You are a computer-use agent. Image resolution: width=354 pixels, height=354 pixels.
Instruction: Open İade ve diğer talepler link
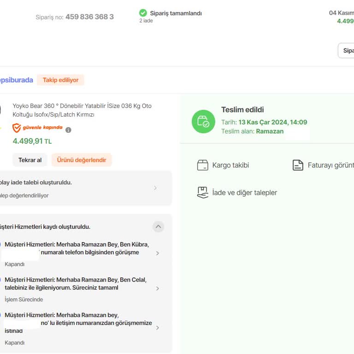[x=244, y=193]
